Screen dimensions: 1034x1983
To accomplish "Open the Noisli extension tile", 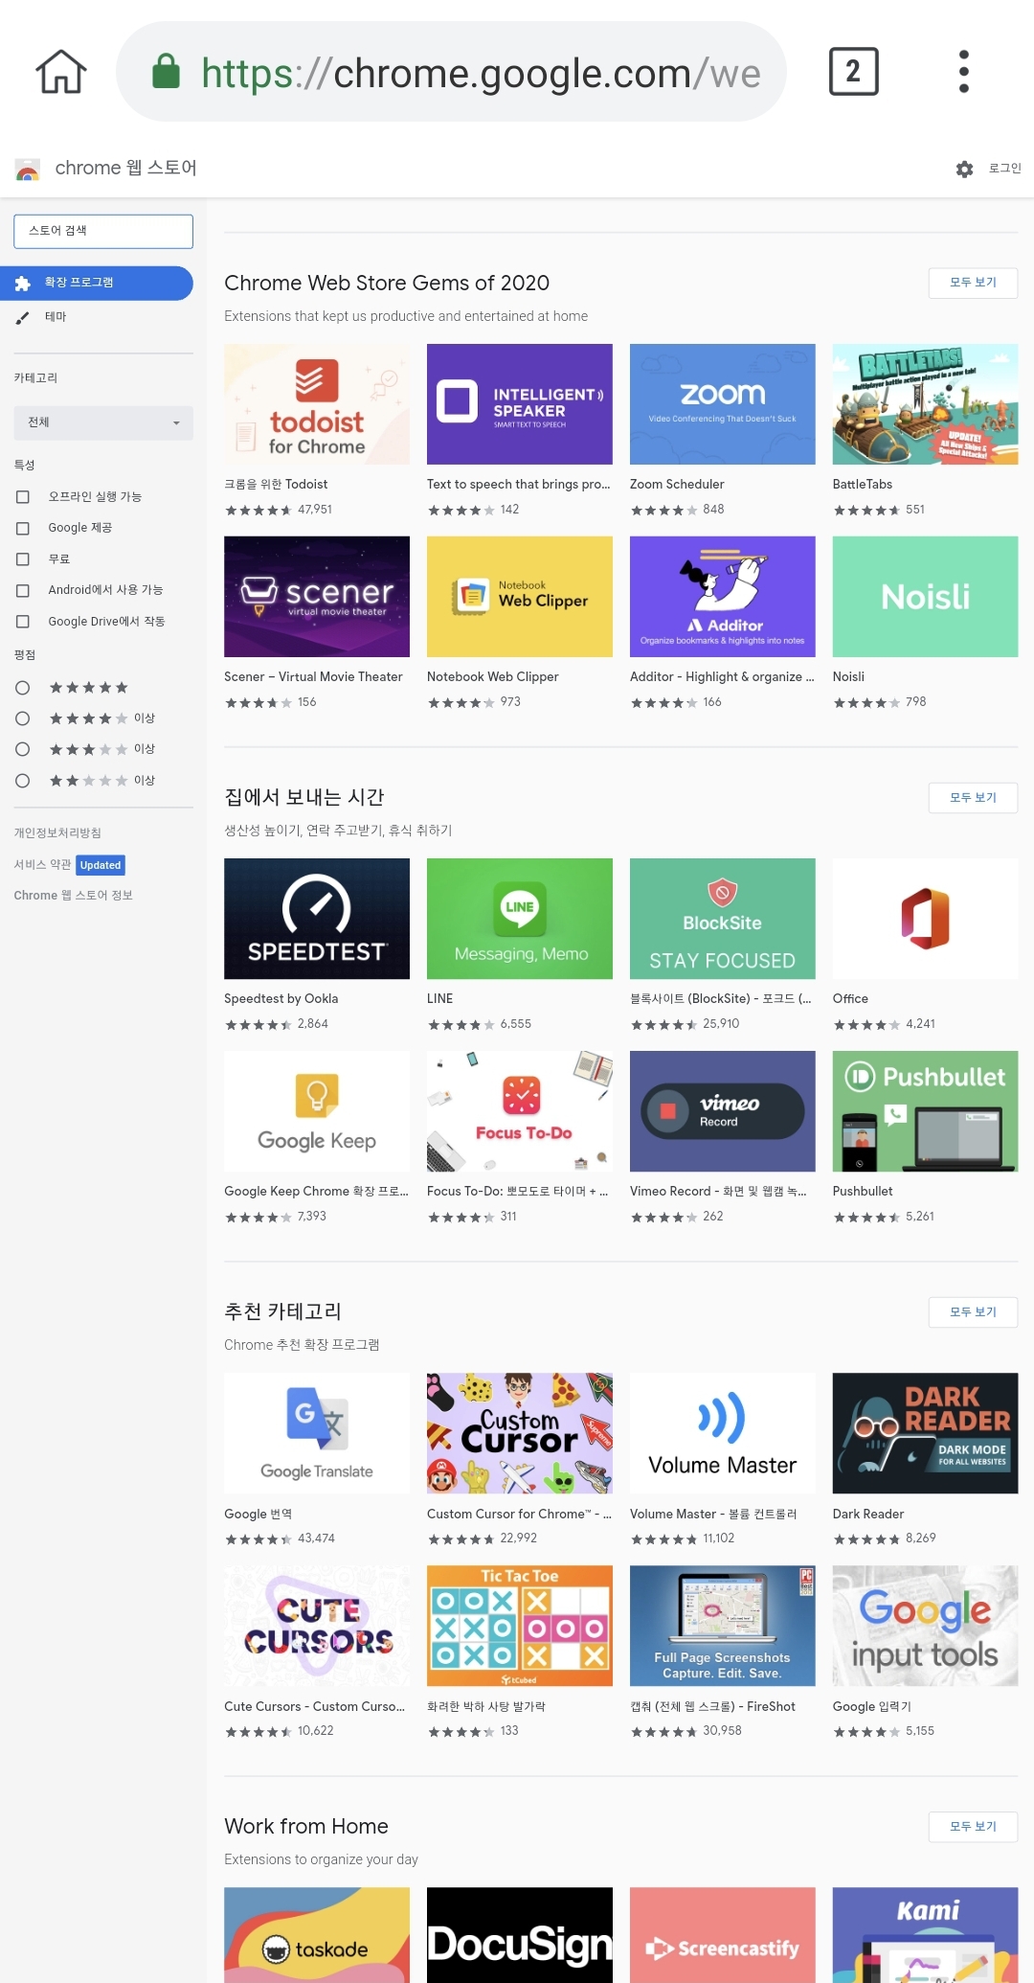I will (x=925, y=597).
